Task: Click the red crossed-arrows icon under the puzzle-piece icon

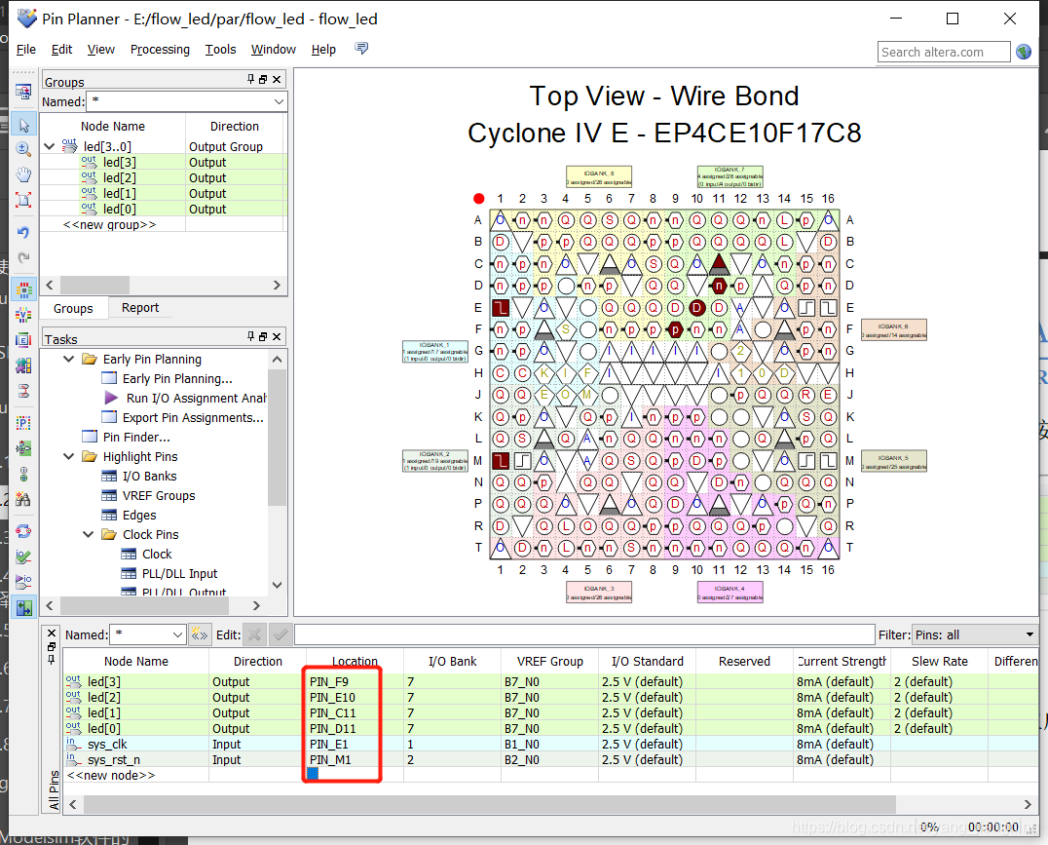Action: tap(23, 391)
